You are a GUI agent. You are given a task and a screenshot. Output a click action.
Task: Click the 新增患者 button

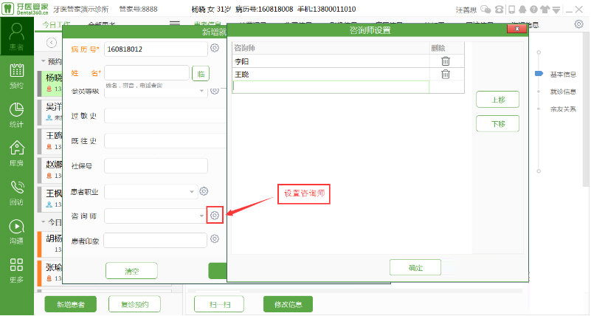pyautogui.click(x=71, y=304)
